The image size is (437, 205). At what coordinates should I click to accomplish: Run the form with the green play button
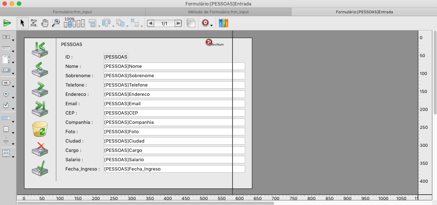click(x=7, y=23)
